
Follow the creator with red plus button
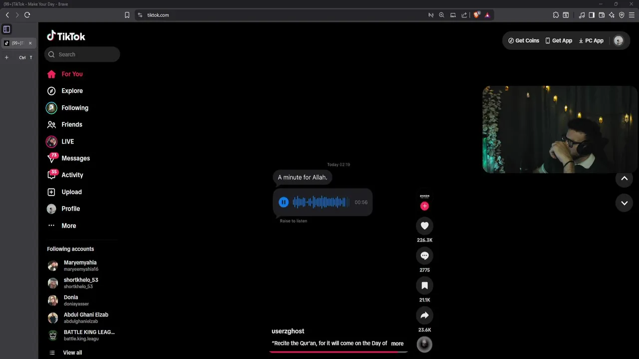coord(425,206)
